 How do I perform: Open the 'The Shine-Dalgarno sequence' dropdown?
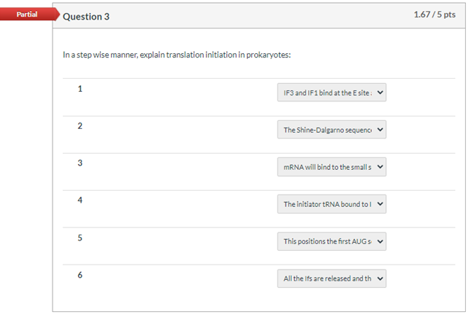(332, 130)
